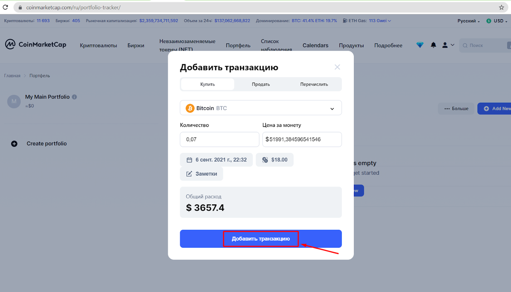This screenshot has width=511, height=292.
Task: Open the Подробнее menu
Action: (x=388, y=45)
